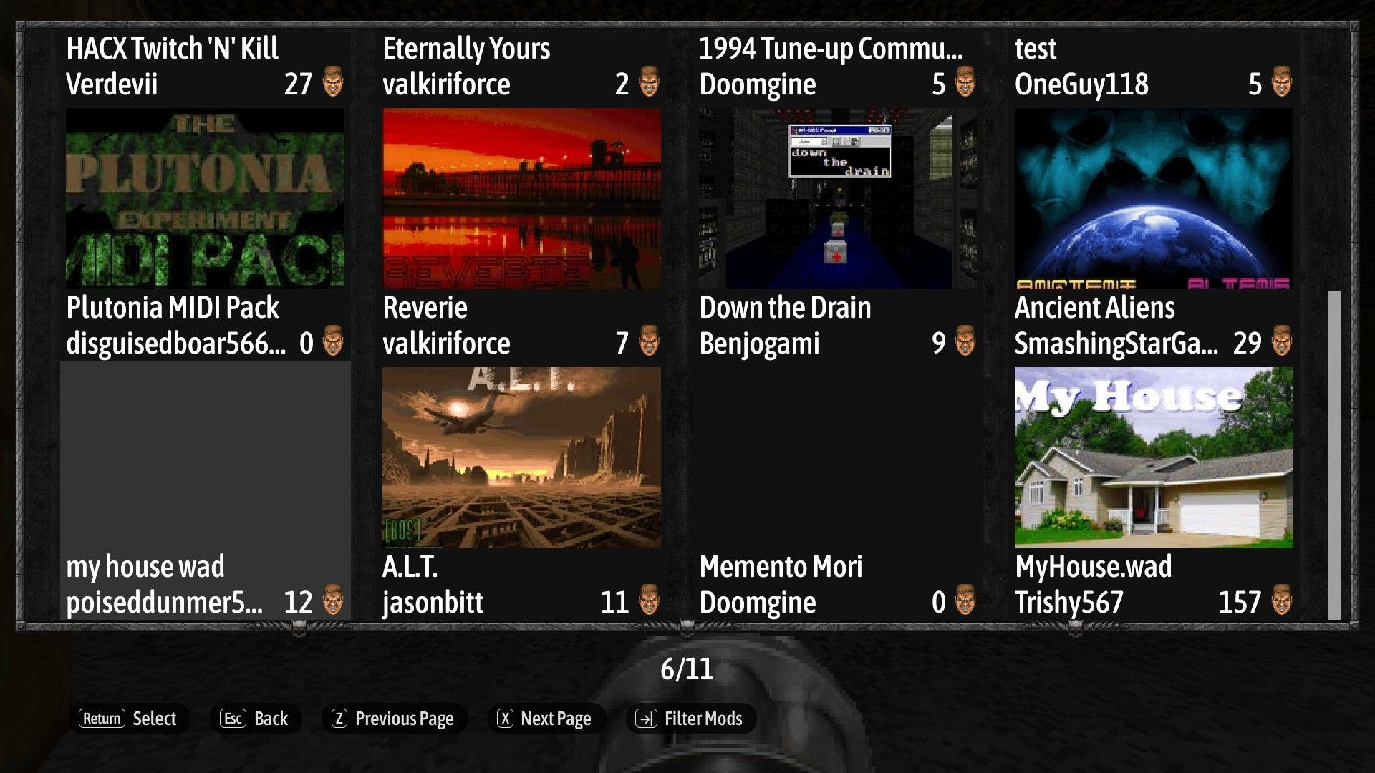Screen dimensions: 1375x773
Task: Click the face icon for my house wad
Action: click(x=333, y=600)
